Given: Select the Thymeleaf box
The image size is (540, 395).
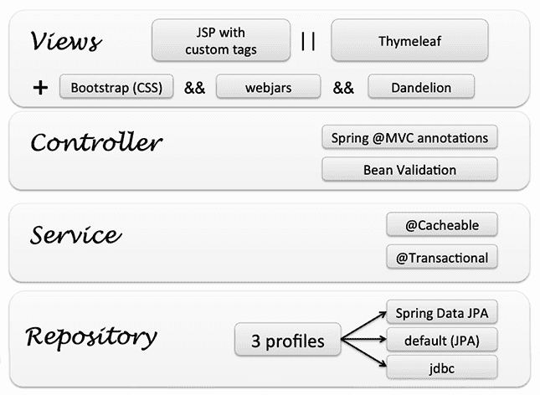Looking at the screenshot, I should (409, 41).
